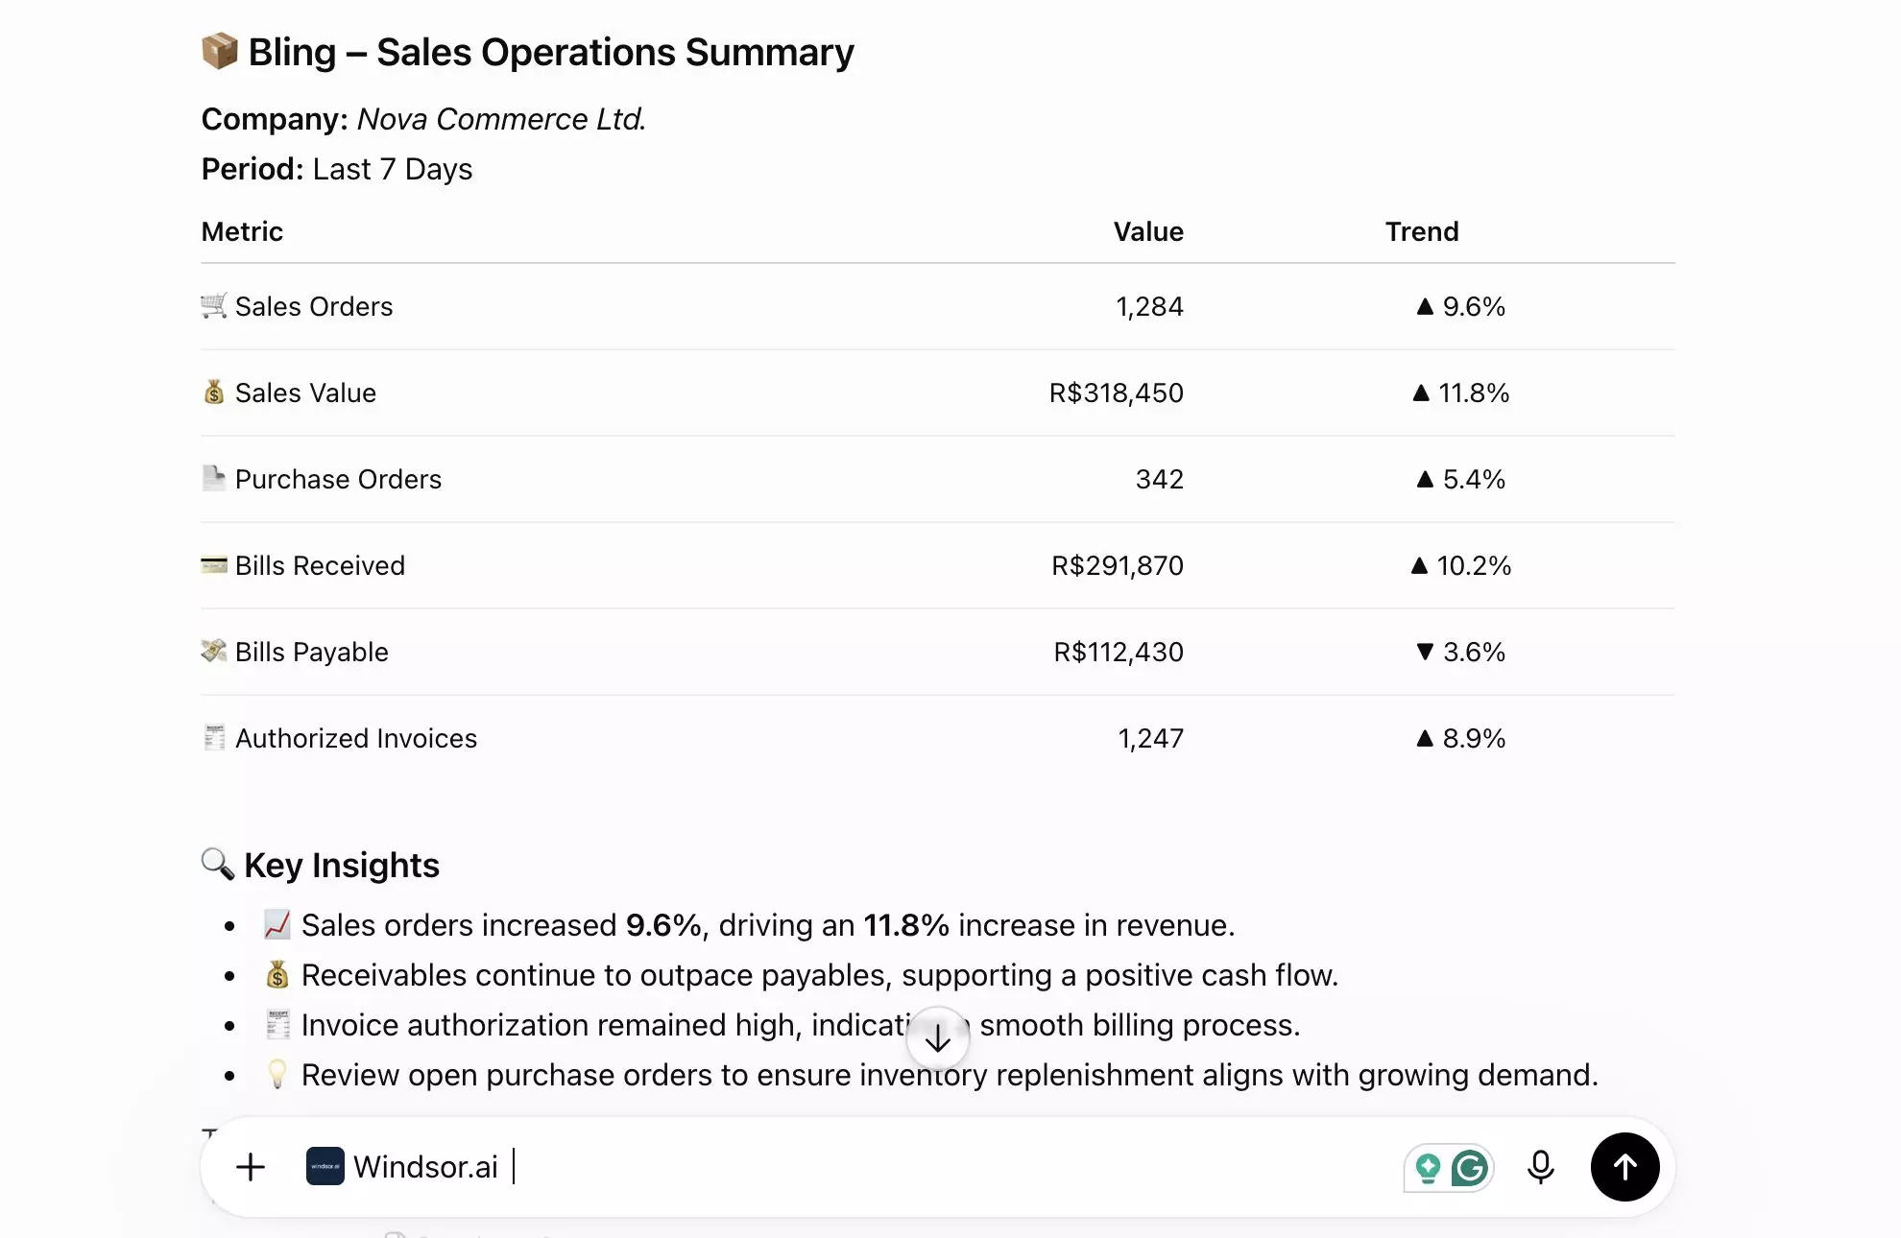Click the R$112,430 bills payable value
The image size is (1901, 1238).
tap(1119, 652)
